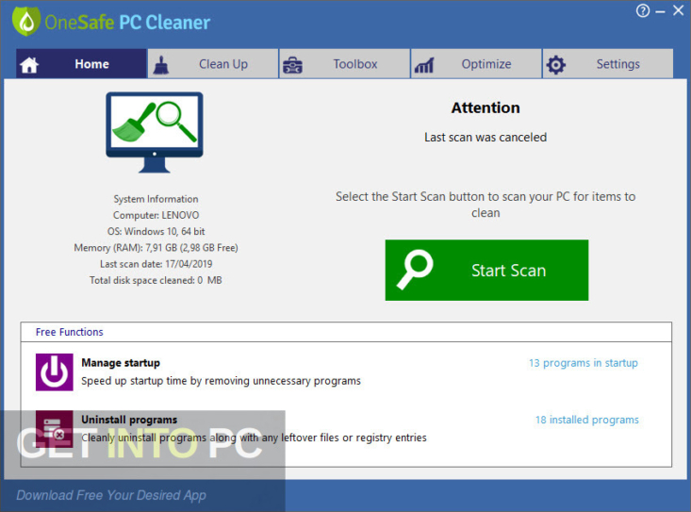Click the monitor scan illustration
The width and height of the screenshot is (691, 512).
(x=155, y=132)
